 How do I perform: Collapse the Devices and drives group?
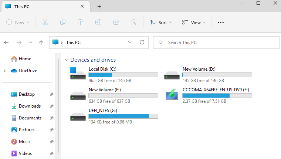tap(67, 60)
